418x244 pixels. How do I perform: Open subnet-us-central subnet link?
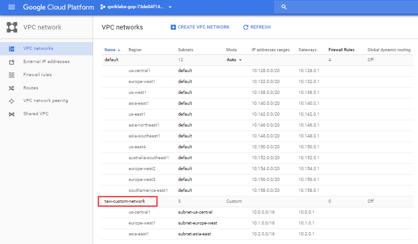tap(195, 212)
